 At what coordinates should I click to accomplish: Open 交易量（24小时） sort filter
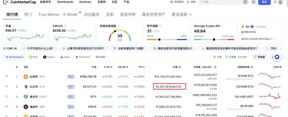pos(236,57)
